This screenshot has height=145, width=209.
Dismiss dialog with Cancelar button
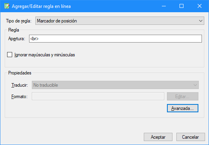pos(191,137)
